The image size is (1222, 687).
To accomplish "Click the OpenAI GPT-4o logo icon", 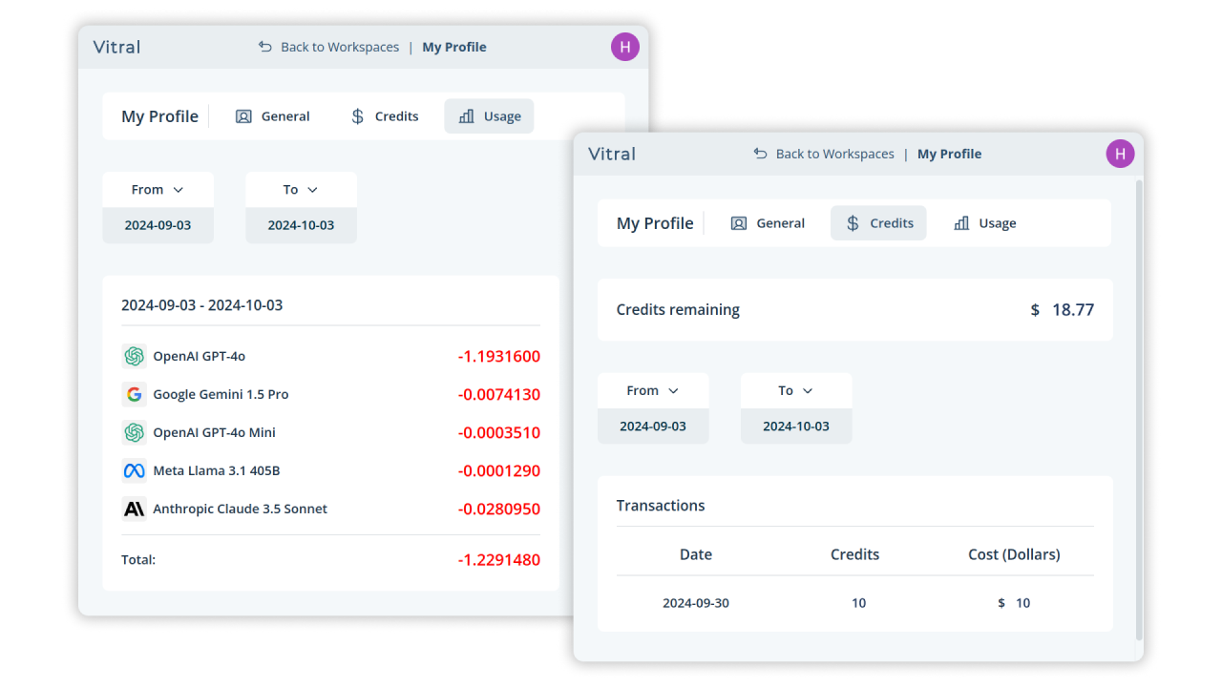I will pos(134,356).
